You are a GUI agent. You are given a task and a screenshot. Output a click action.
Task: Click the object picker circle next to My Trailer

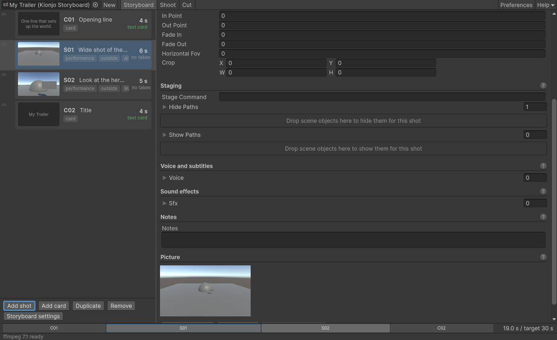pos(95,5)
